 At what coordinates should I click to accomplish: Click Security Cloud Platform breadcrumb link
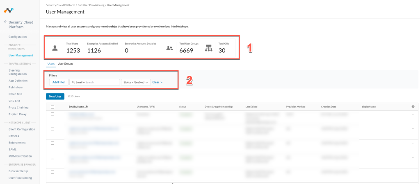coord(60,5)
